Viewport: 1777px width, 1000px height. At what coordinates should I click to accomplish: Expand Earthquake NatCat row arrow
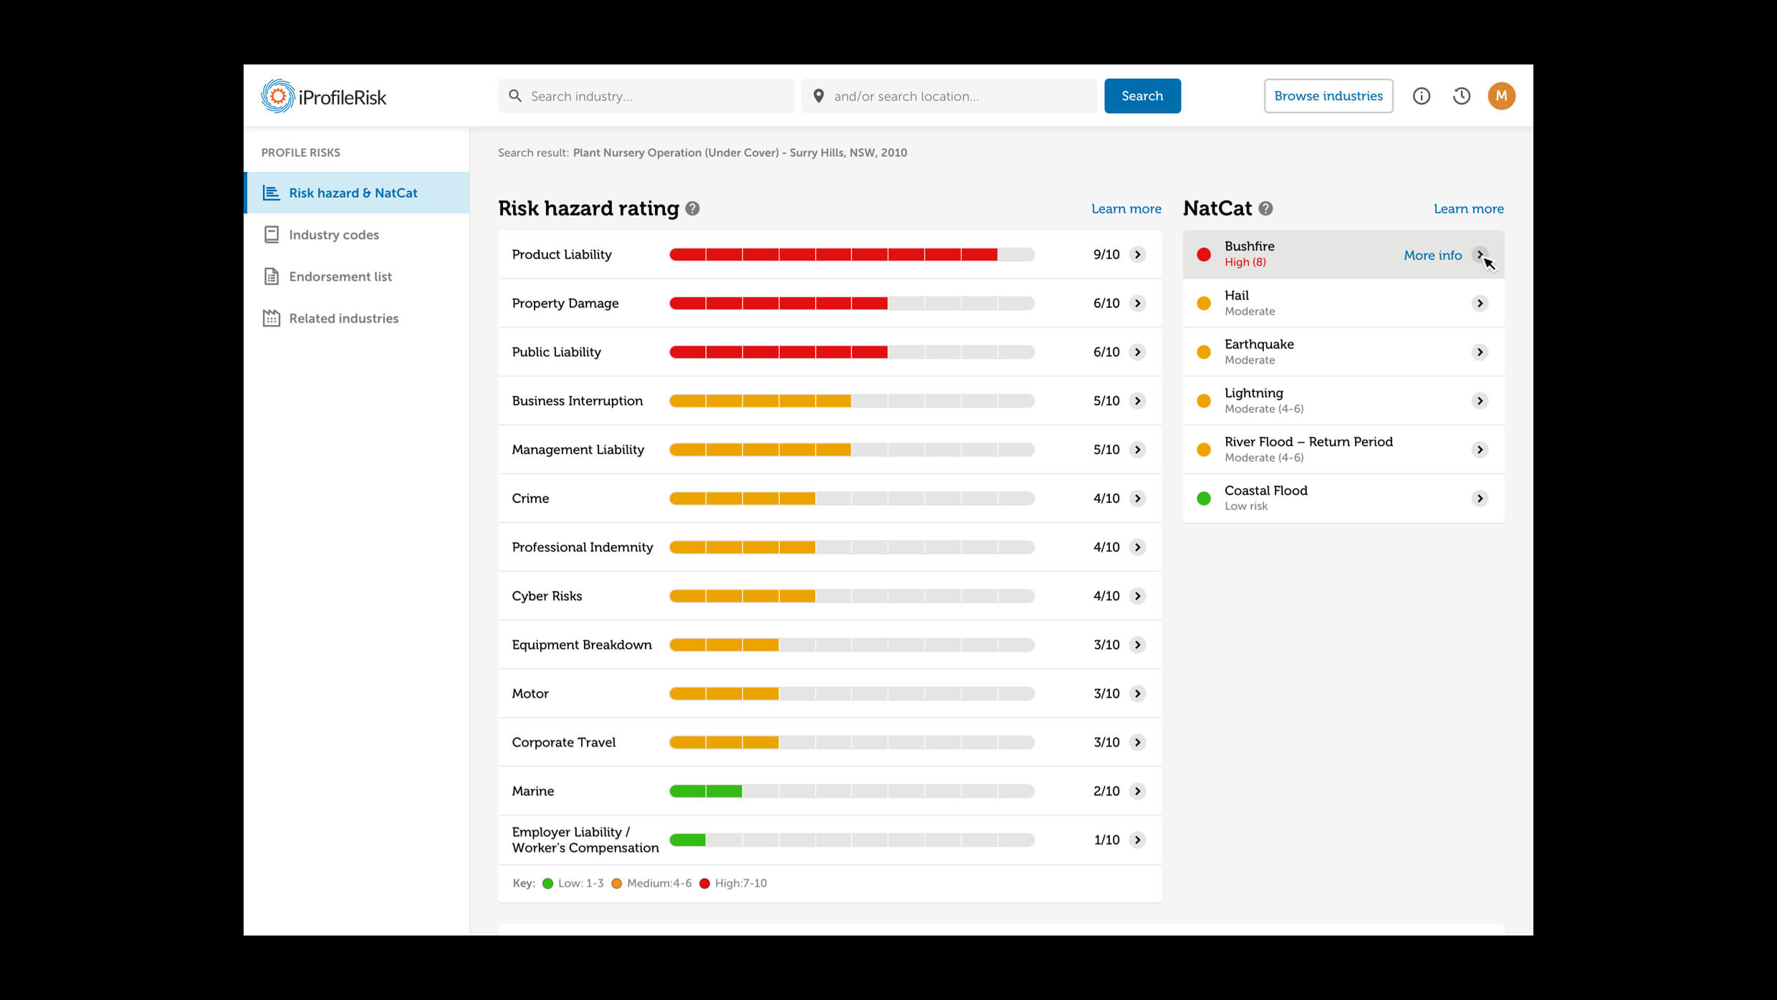[x=1480, y=352]
